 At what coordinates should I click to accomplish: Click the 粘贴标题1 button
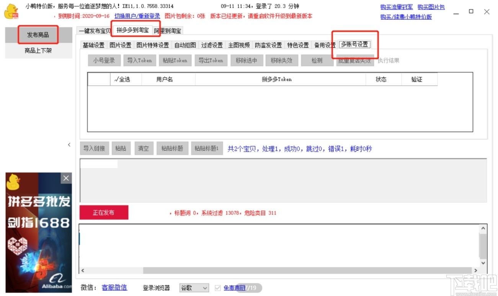click(207, 149)
